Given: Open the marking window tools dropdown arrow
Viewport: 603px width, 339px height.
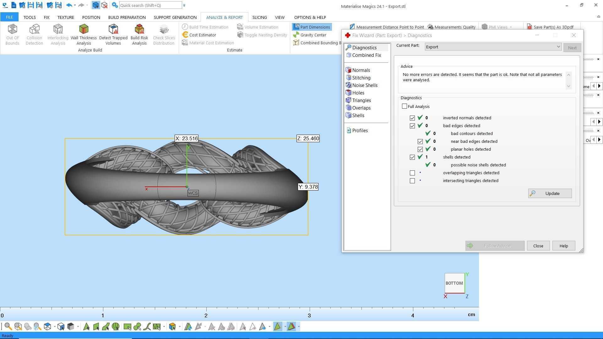Looking at the screenshot, I should coord(164,327).
